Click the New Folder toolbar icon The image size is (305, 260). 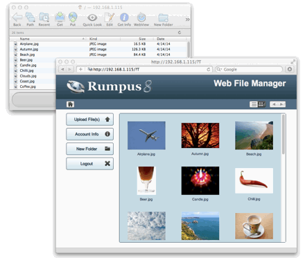pyautogui.click(x=164, y=18)
